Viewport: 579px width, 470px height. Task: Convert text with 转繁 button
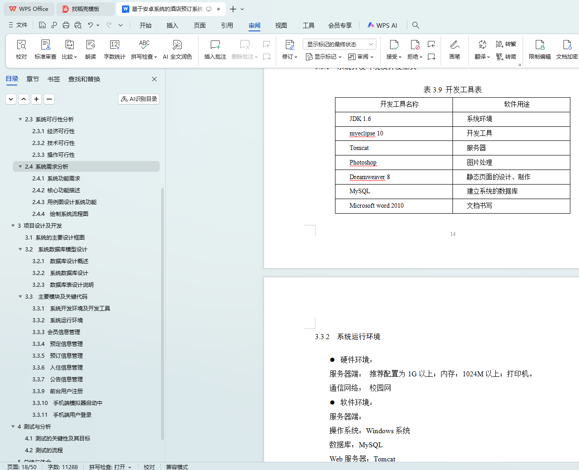pos(506,44)
